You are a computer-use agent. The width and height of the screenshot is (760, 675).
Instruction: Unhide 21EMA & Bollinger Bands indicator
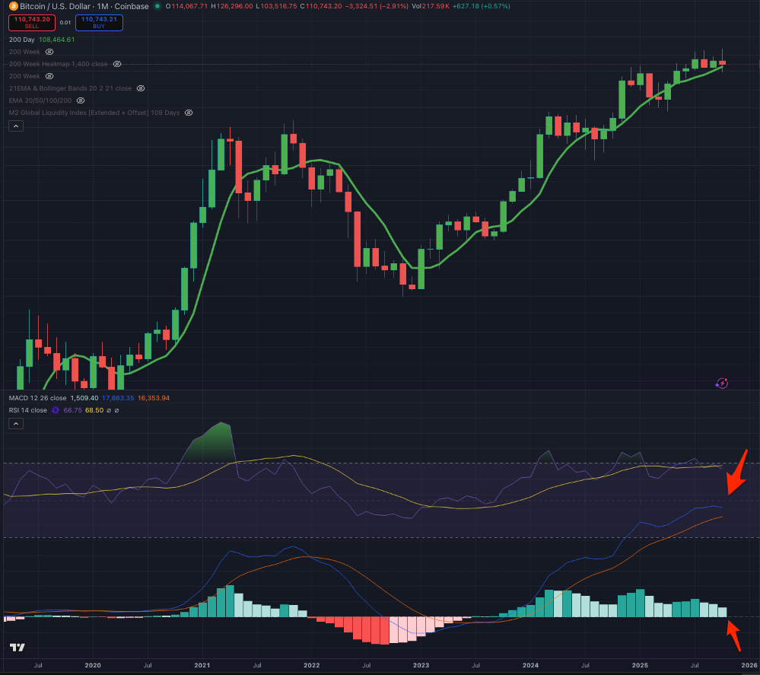[141, 88]
